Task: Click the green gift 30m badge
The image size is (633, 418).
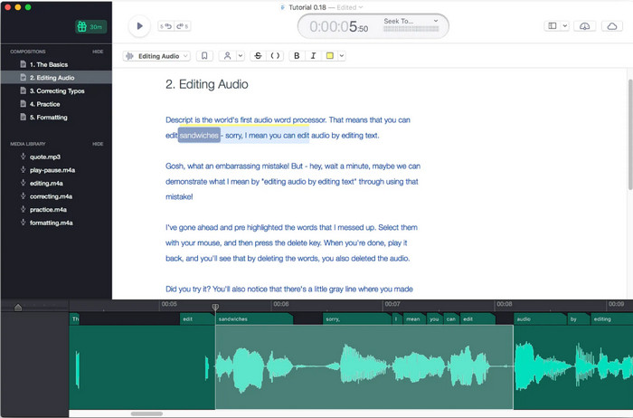Action: tap(90, 26)
